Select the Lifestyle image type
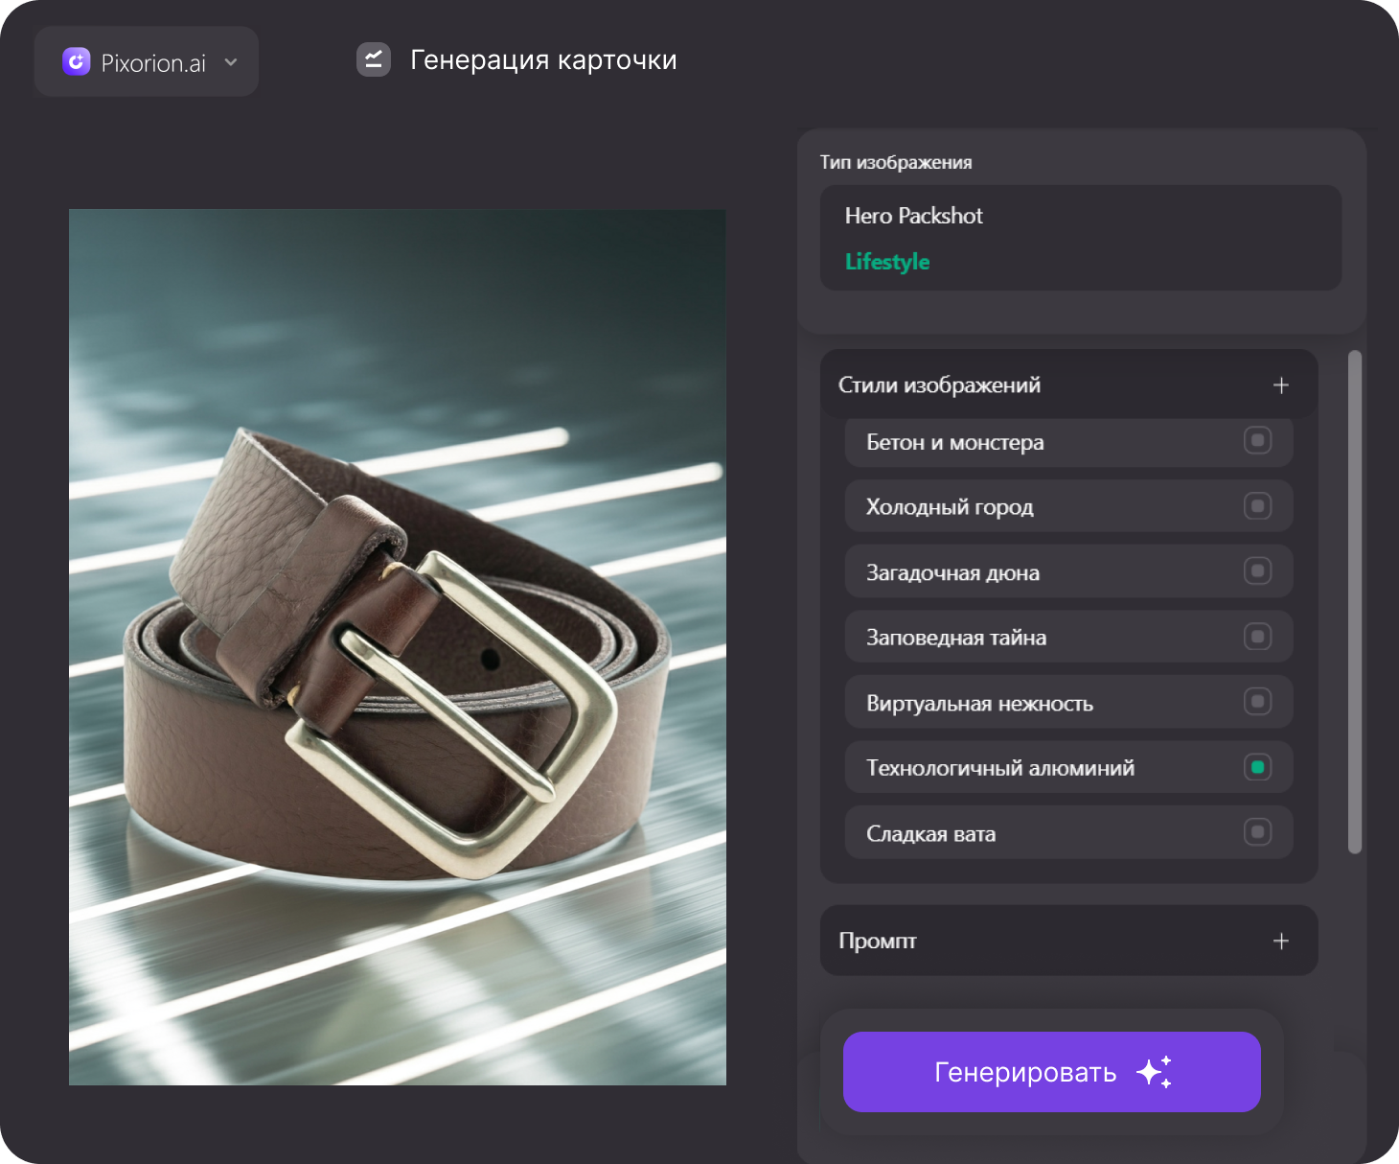 (886, 261)
